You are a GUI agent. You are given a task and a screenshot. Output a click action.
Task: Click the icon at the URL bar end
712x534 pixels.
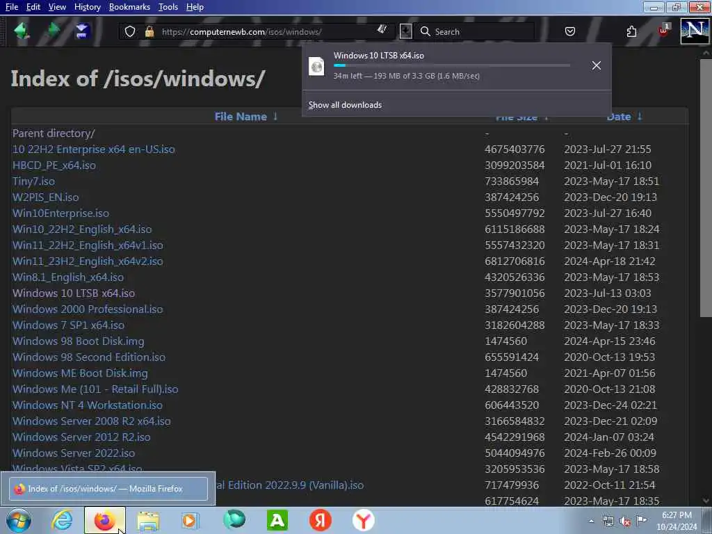click(x=382, y=29)
